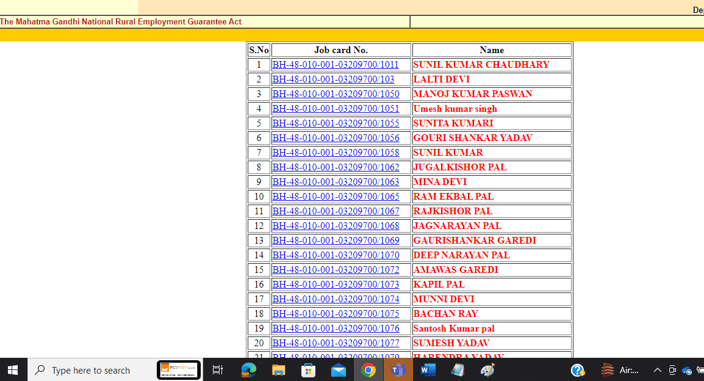The width and height of the screenshot is (704, 381).
Task: Open Google Chrome from the taskbar
Action: [368, 369]
